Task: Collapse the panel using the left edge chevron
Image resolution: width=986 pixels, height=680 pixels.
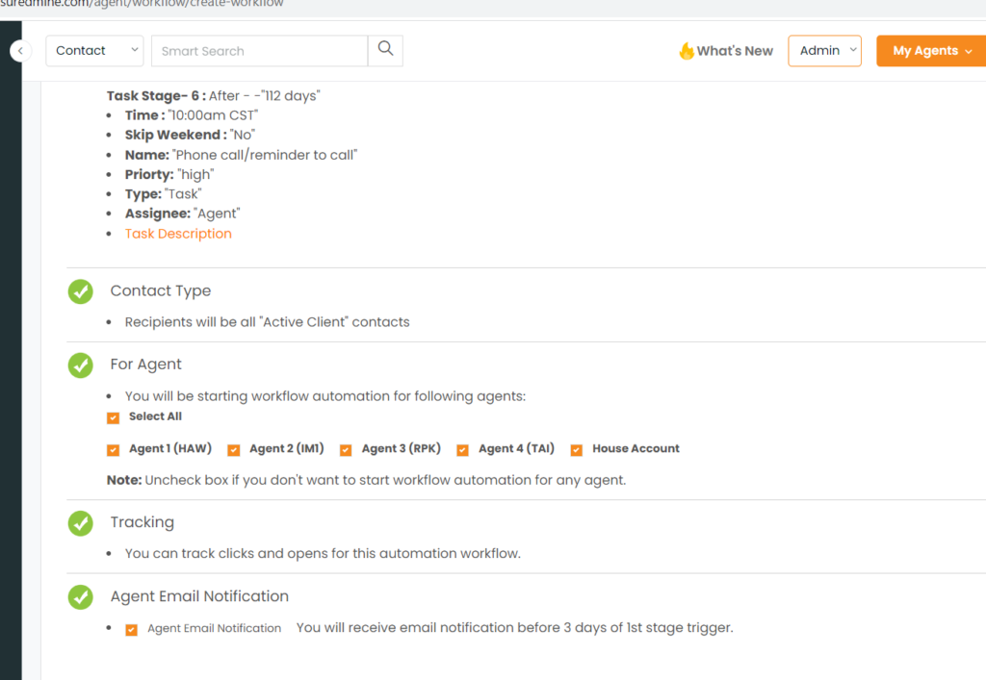Action: pyautogui.click(x=19, y=50)
